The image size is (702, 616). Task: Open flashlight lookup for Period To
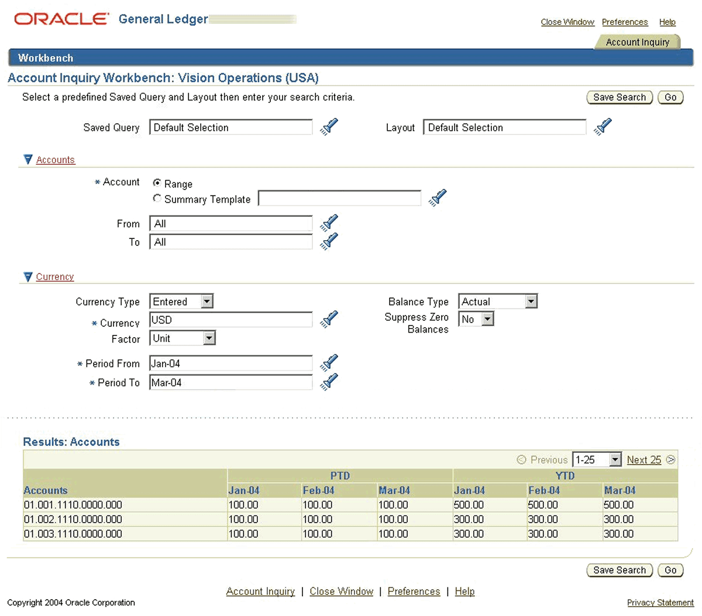[328, 381]
